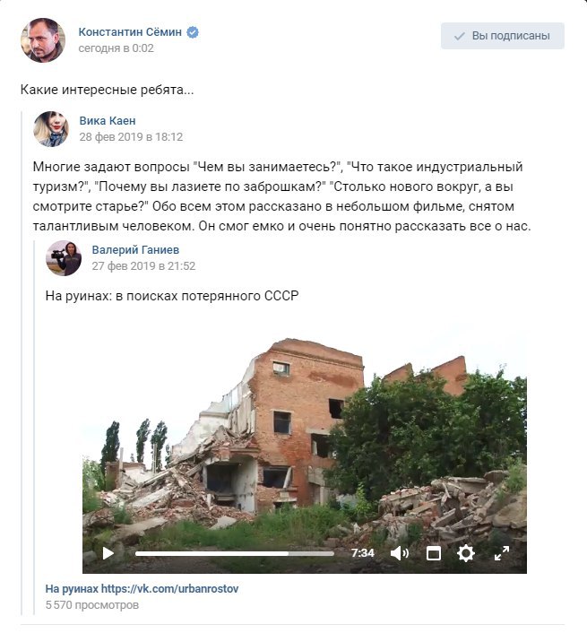The height and width of the screenshot is (633, 587).
Task: Play the video with the play icon
Action: (x=108, y=553)
